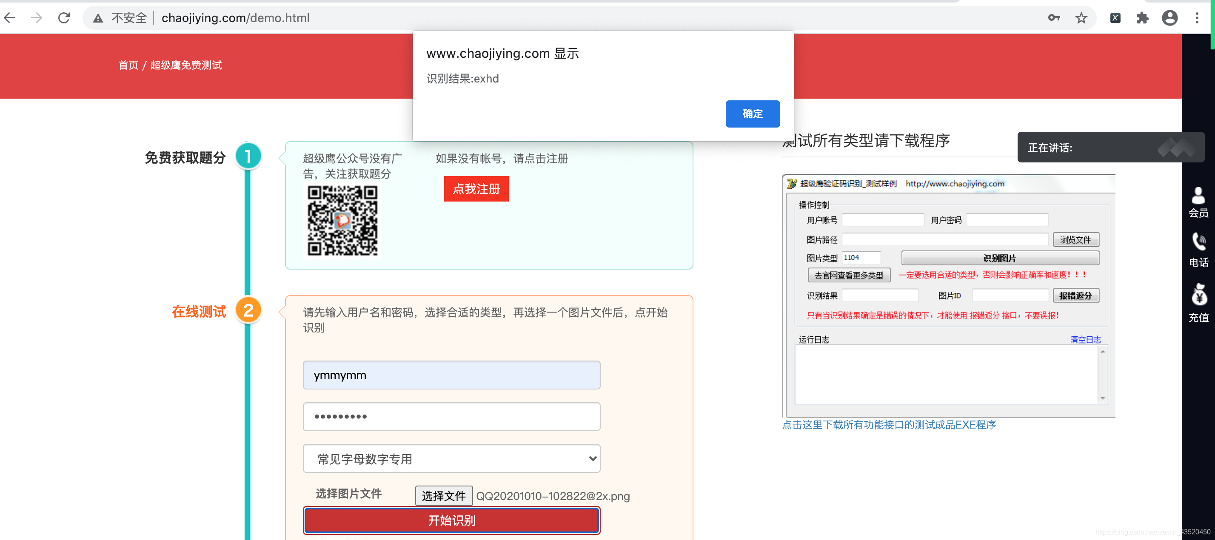Click the 选择文件 file chooser button

443,496
